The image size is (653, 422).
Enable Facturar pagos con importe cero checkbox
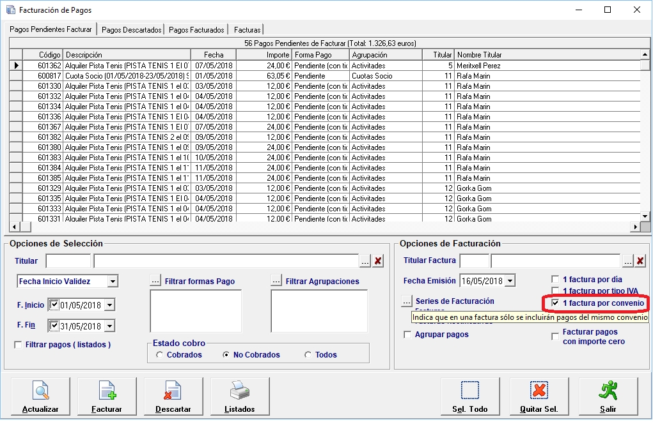point(555,336)
